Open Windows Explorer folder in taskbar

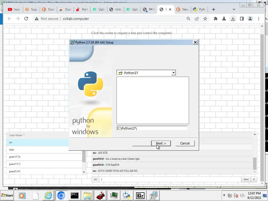87,196
